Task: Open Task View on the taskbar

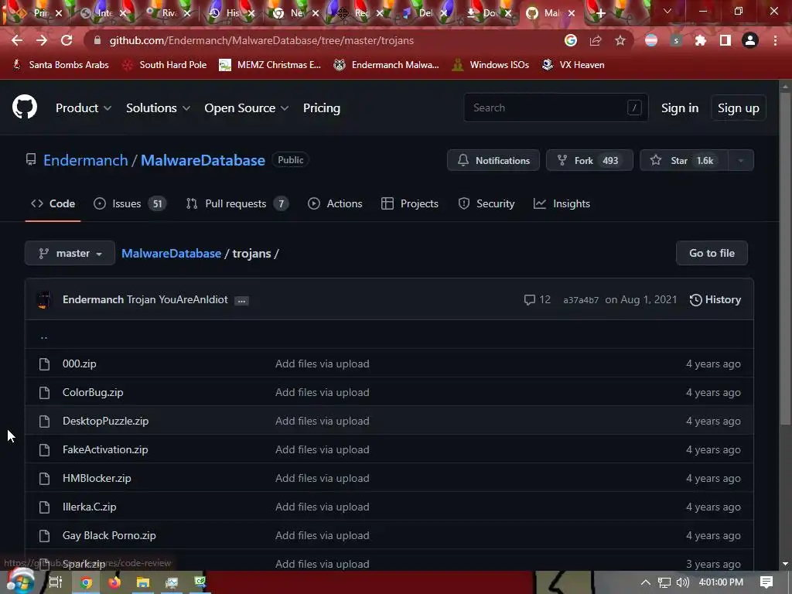Action: click(x=56, y=582)
